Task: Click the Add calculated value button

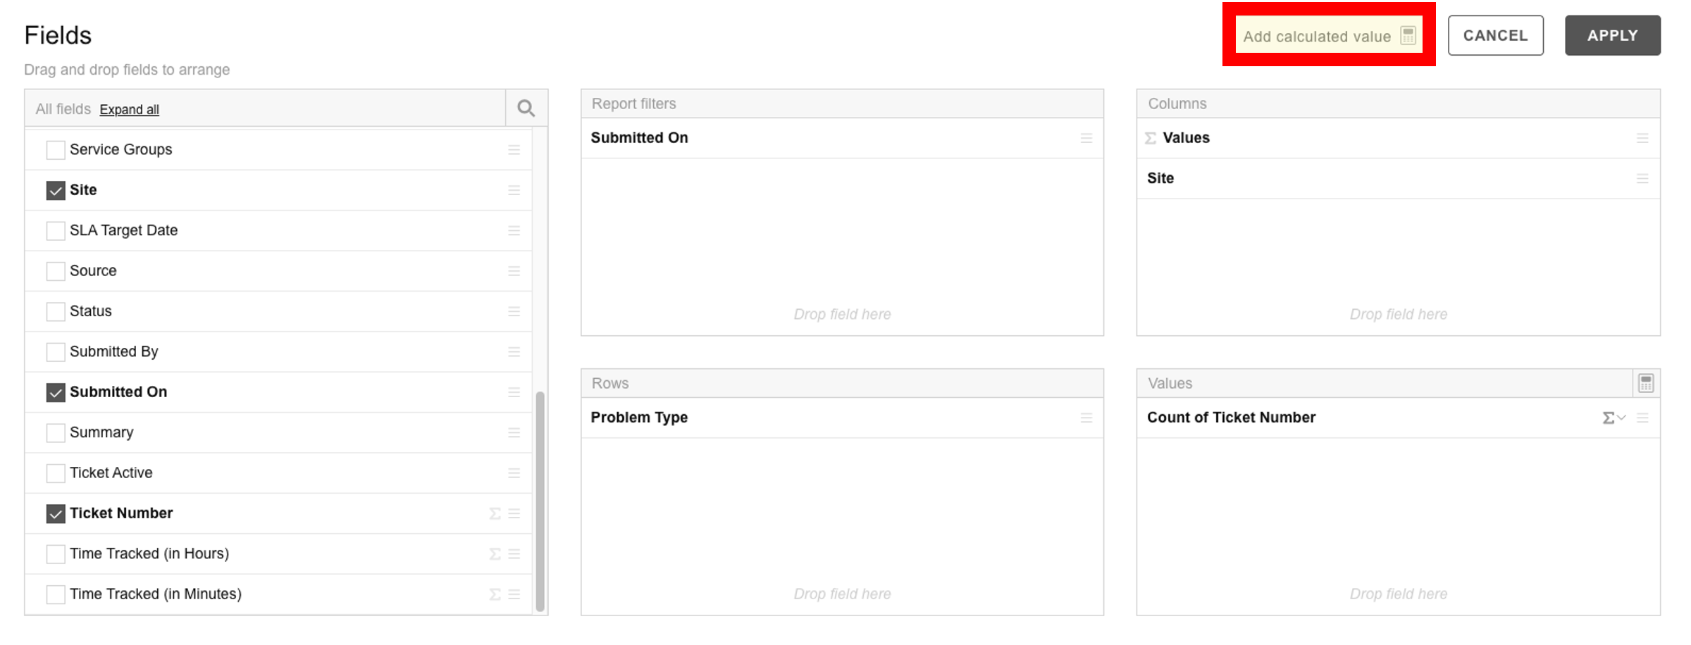Action: 1329,35
